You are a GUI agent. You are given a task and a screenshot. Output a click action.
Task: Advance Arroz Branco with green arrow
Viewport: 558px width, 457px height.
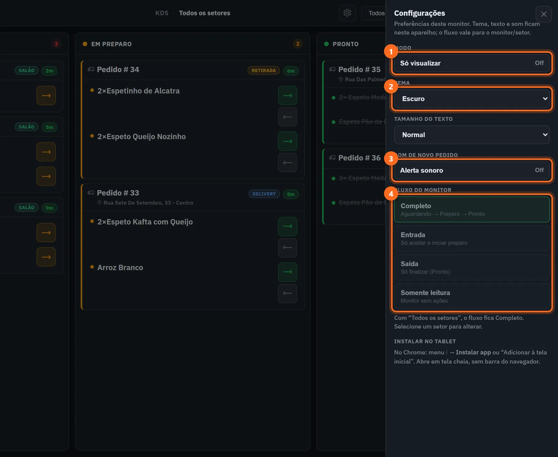point(288,272)
